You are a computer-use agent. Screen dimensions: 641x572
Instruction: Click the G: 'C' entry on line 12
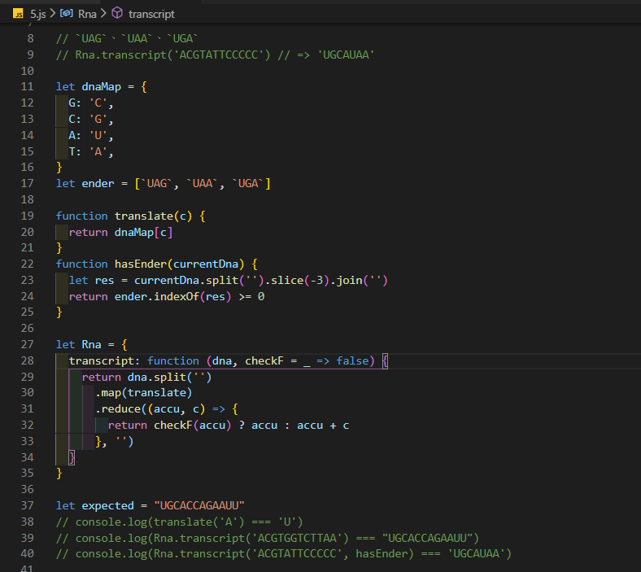[91, 103]
